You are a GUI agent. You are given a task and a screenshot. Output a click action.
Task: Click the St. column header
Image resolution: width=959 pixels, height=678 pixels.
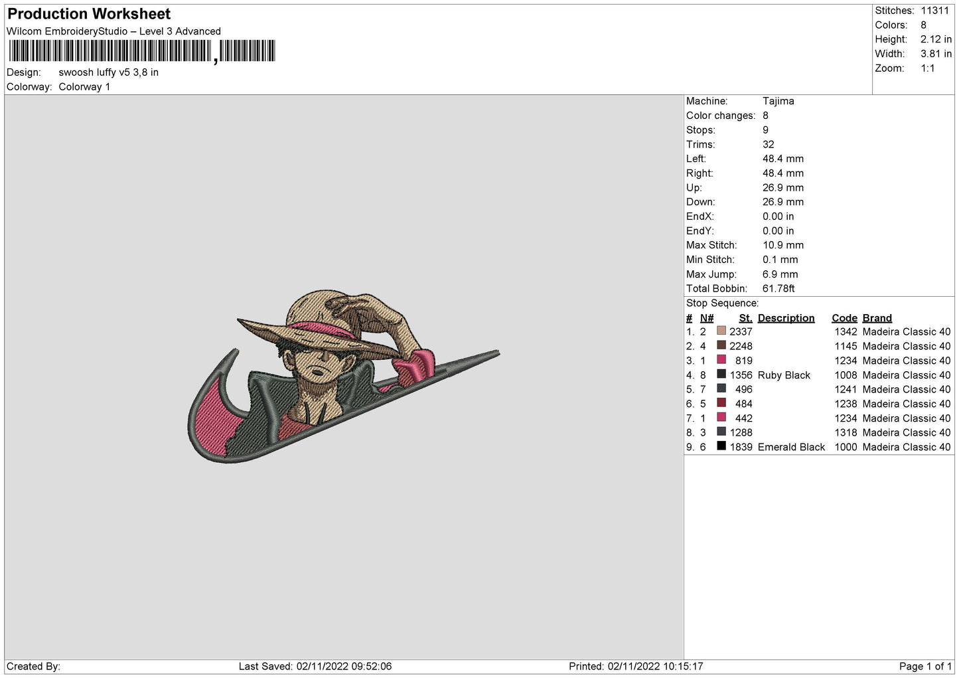point(745,318)
